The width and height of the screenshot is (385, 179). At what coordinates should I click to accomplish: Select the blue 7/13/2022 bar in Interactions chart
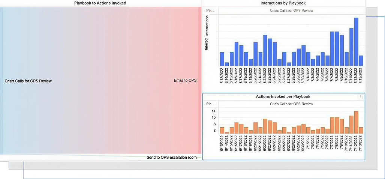[361, 61]
